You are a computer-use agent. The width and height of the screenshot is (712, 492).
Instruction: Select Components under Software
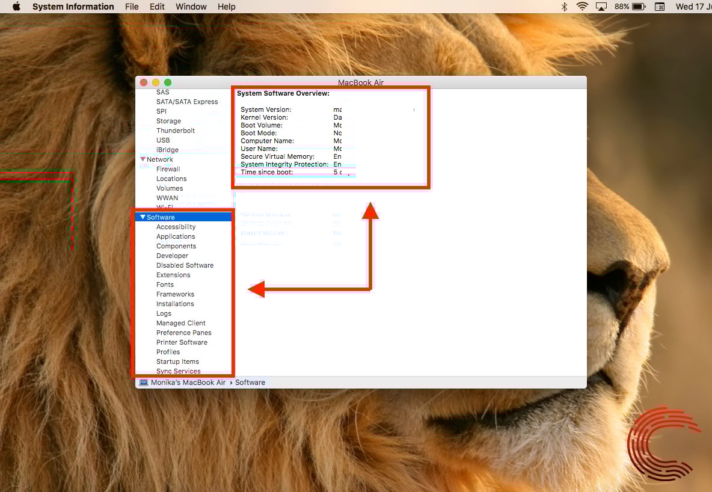click(x=176, y=246)
